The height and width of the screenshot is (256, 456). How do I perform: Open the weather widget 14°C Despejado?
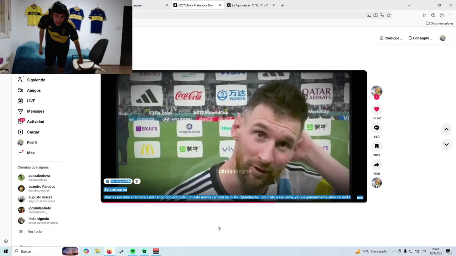[370, 251]
